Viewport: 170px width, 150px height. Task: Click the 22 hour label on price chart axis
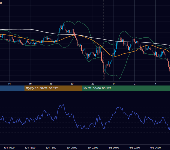(93, 84)
